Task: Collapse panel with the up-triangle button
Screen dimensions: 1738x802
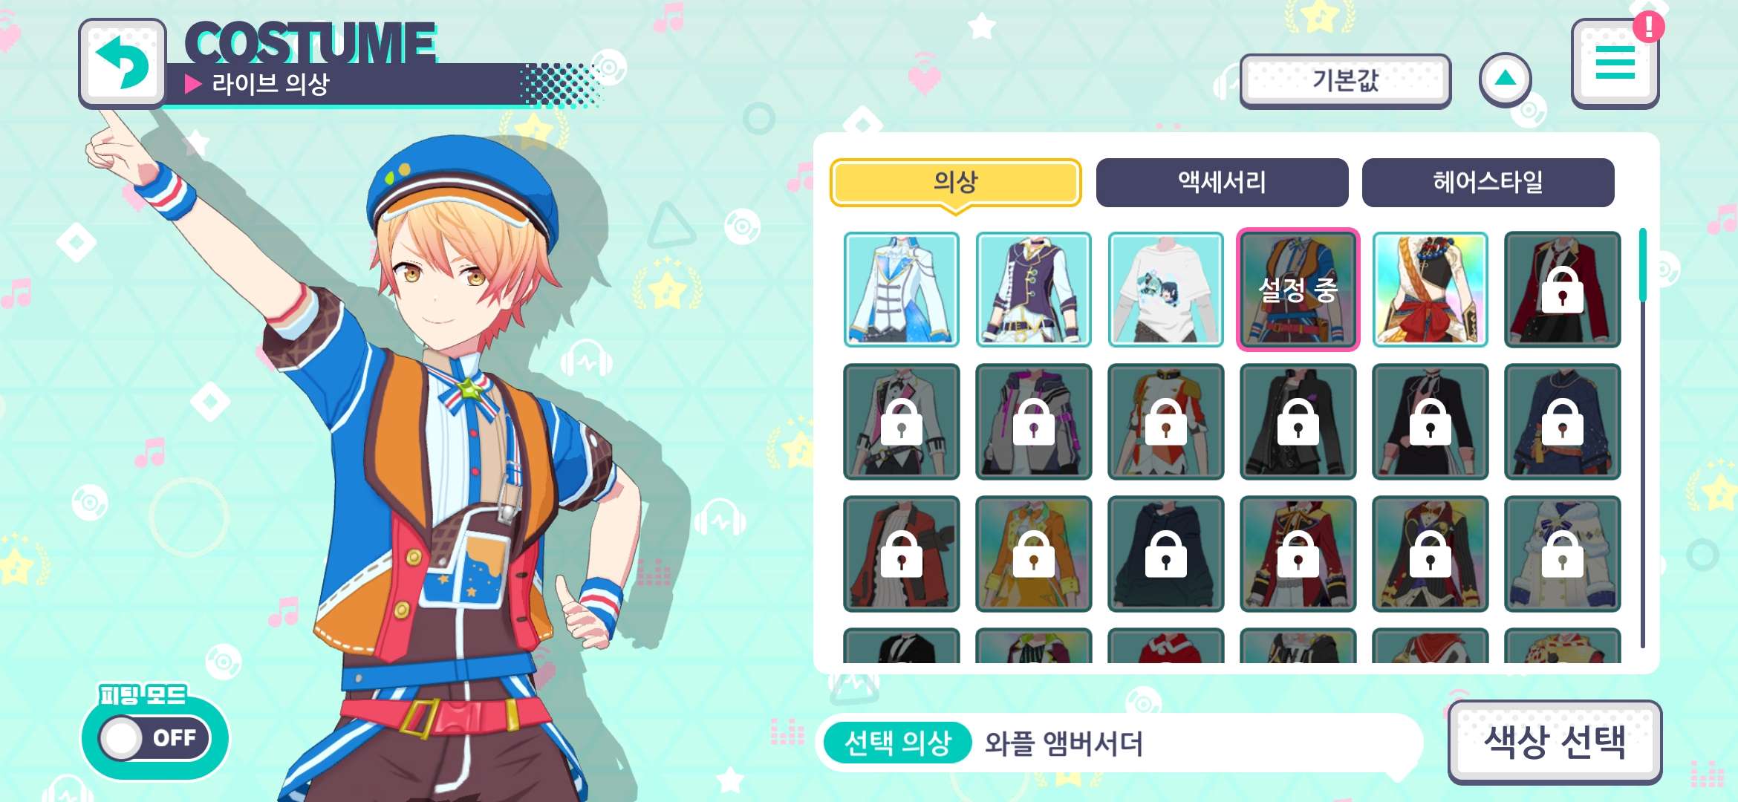Action: [x=1505, y=79]
